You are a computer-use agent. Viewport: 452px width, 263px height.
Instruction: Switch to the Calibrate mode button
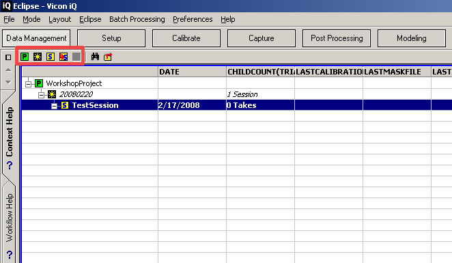coord(186,38)
